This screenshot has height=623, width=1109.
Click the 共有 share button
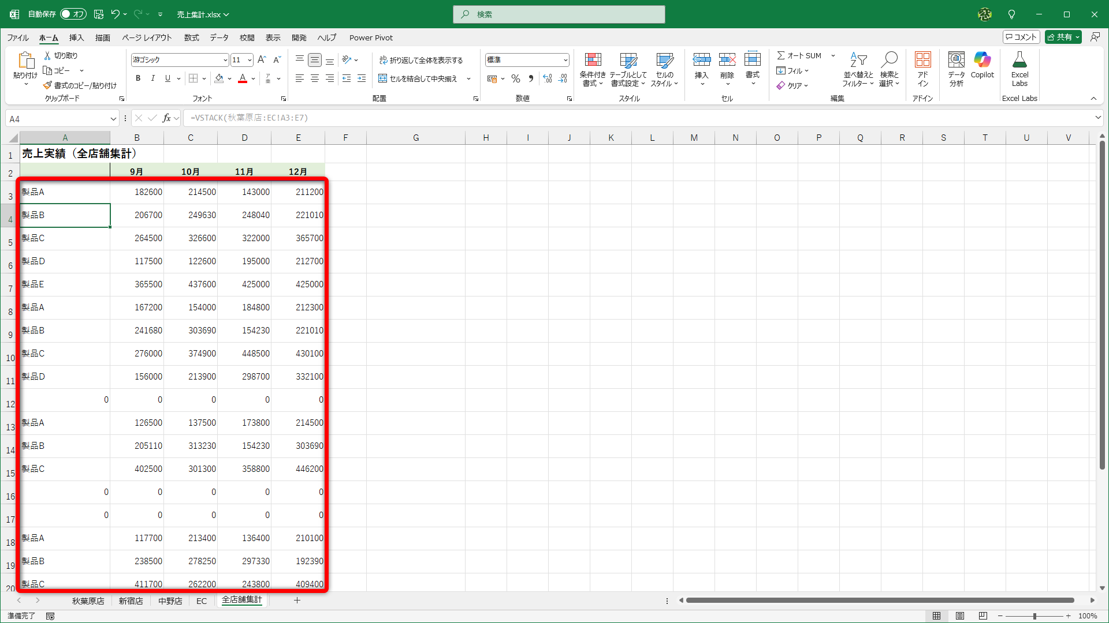1060,37
